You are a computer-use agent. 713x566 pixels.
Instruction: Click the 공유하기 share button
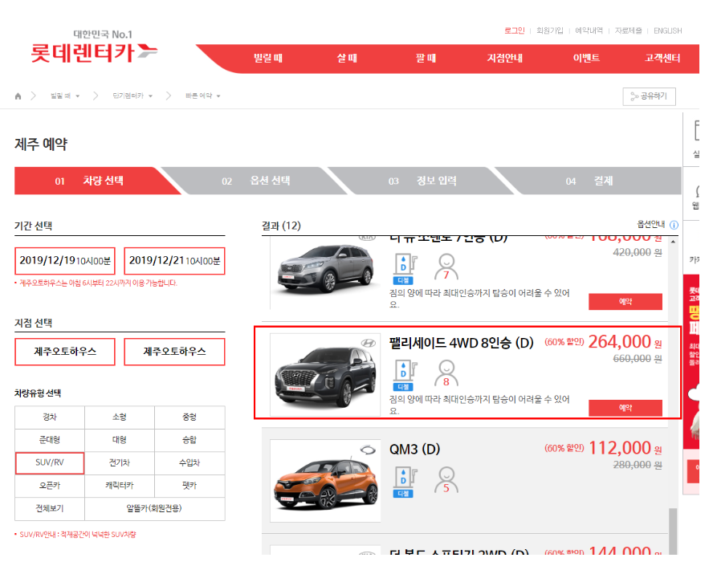point(649,96)
